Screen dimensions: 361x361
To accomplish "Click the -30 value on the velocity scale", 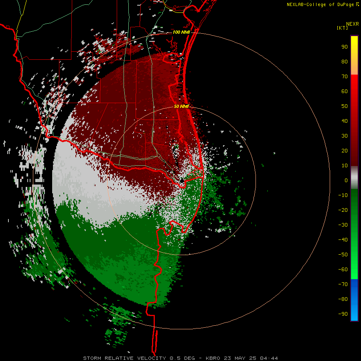I will pos(343,225).
